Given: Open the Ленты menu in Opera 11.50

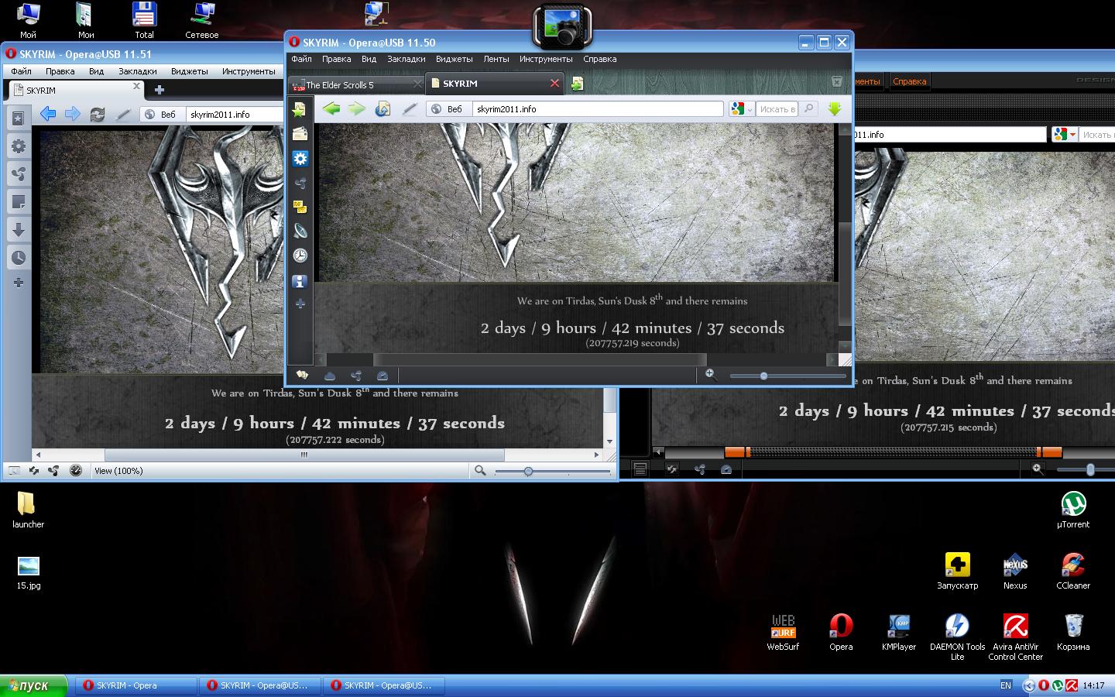Looking at the screenshot, I should coord(496,59).
